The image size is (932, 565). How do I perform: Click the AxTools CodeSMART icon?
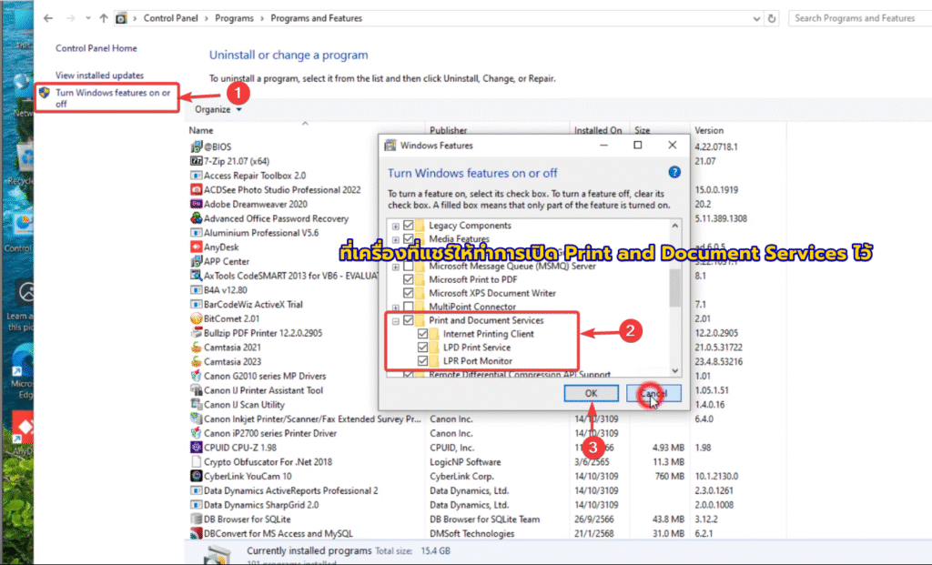(197, 276)
